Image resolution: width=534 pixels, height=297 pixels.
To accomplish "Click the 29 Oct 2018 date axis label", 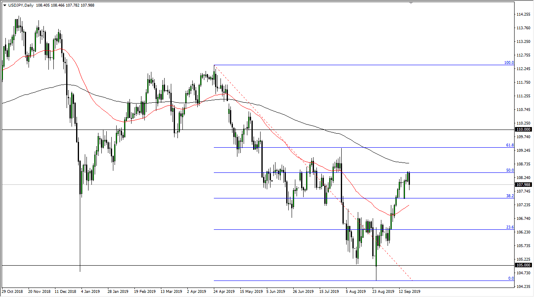I will (13, 291).
